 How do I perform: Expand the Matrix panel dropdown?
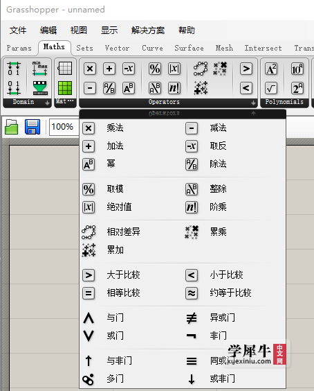(65, 102)
